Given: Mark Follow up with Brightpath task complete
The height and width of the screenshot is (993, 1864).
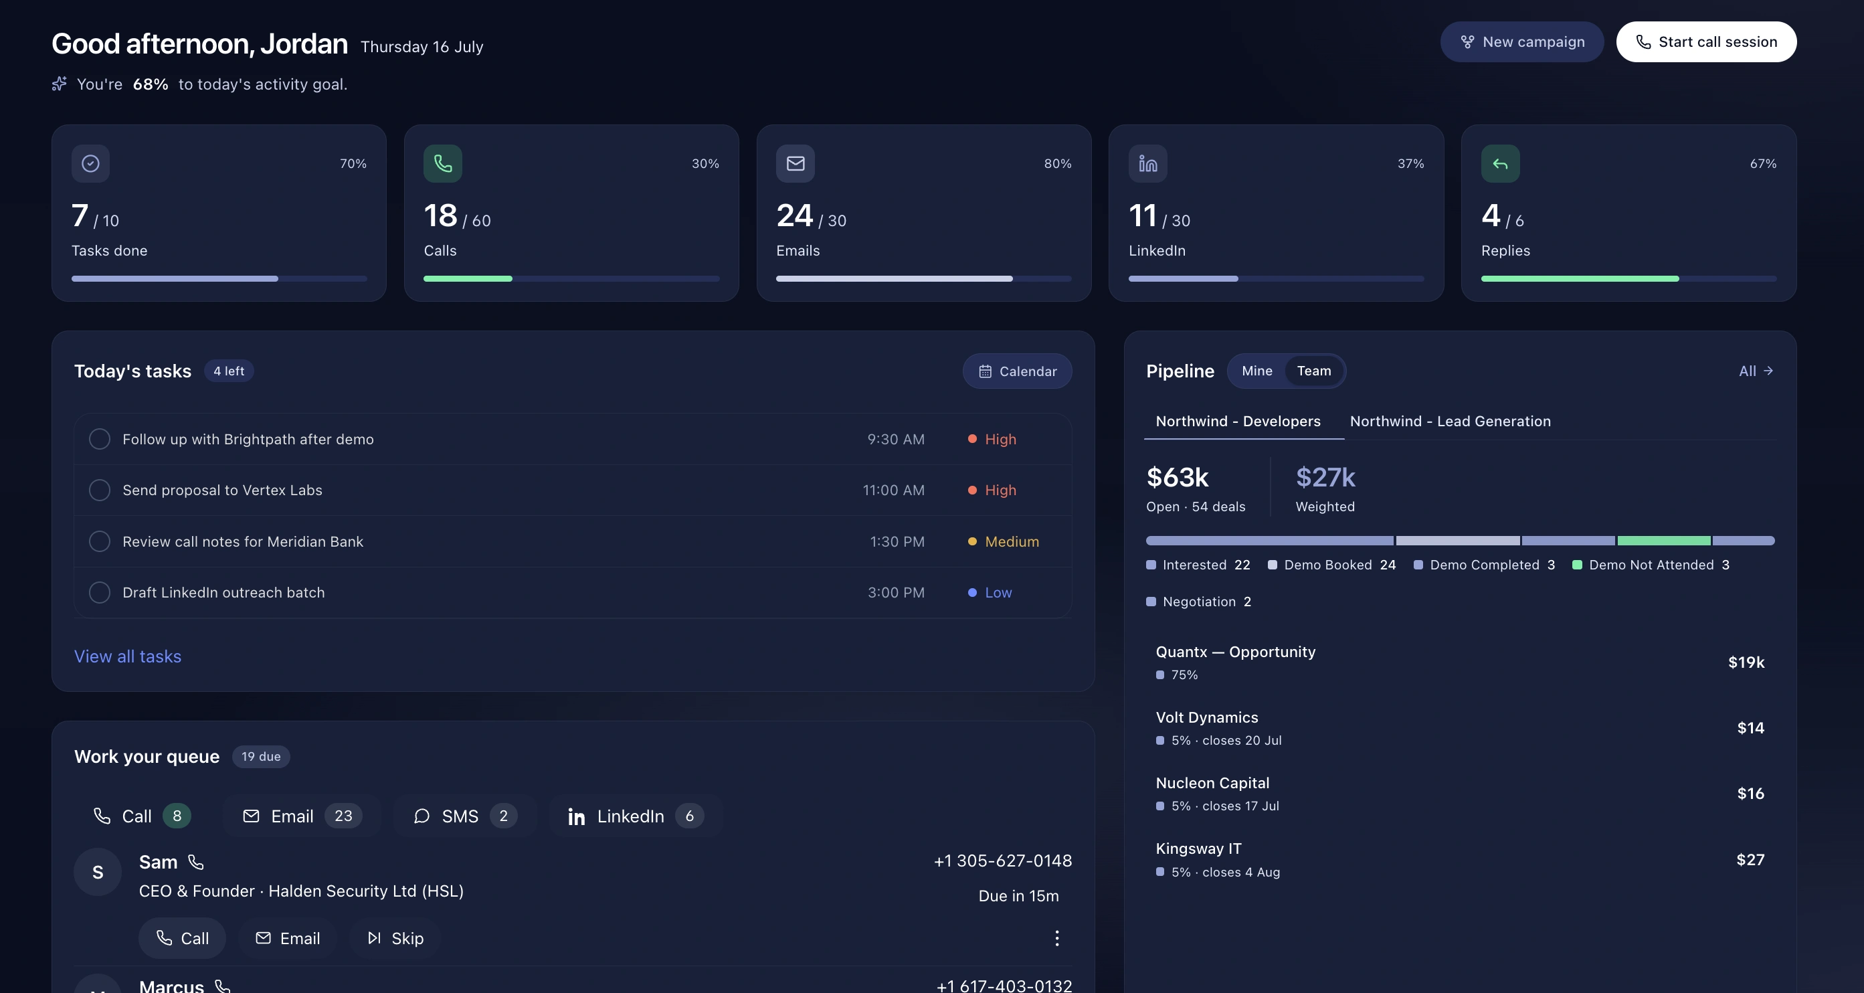Looking at the screenshot, I should pos(100,440).
